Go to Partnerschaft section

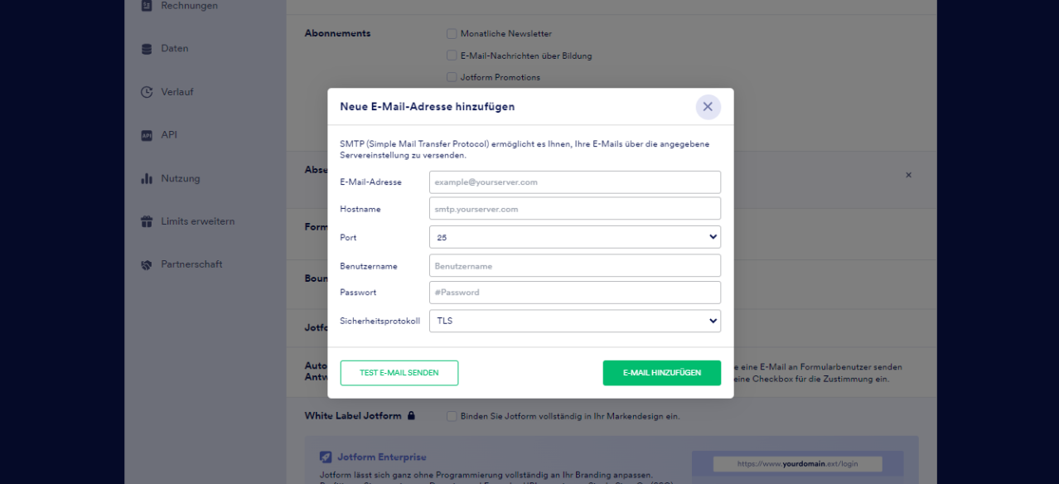pos(191,264)
